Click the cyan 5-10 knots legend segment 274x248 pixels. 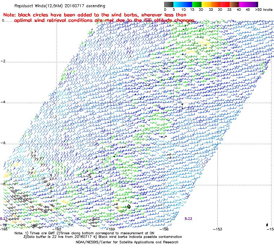(x=178, y=4)
